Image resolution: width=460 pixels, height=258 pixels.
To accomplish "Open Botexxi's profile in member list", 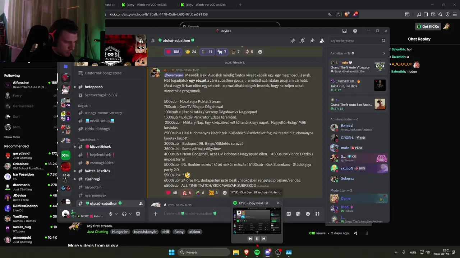I will (358, 128).
